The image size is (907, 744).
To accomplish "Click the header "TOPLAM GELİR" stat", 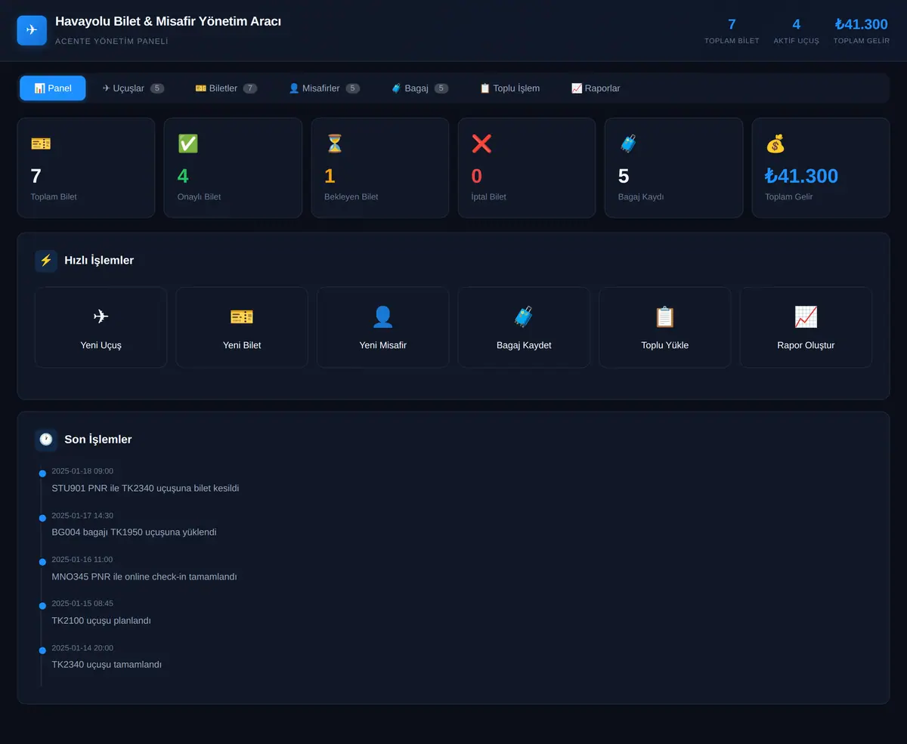I will tap(862, 30).
